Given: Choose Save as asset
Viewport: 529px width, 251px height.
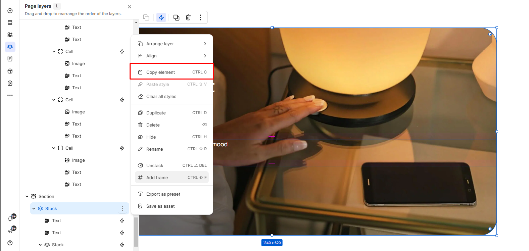Looking at the screenshot, I should click(x=172, y=206).
